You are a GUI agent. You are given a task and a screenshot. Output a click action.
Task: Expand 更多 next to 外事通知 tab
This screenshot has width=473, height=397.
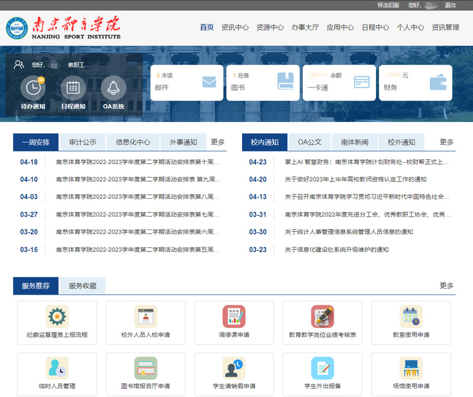tap(217, 142)
